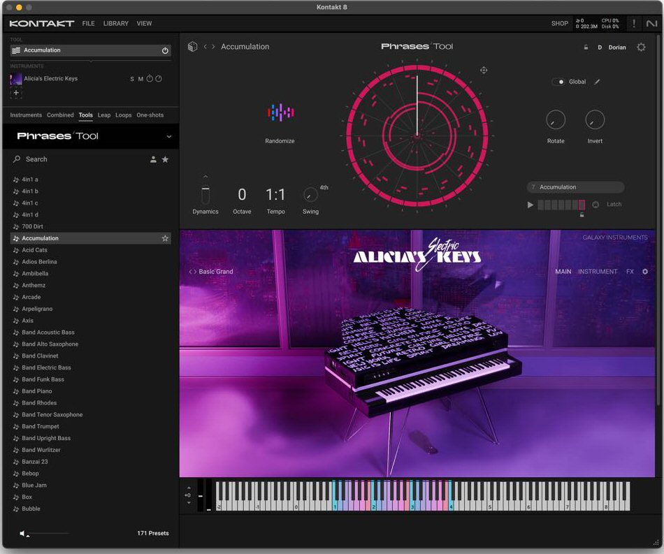664x554 pixels.
Task: Click the Accumulation tool list icon
Action: 16,50
